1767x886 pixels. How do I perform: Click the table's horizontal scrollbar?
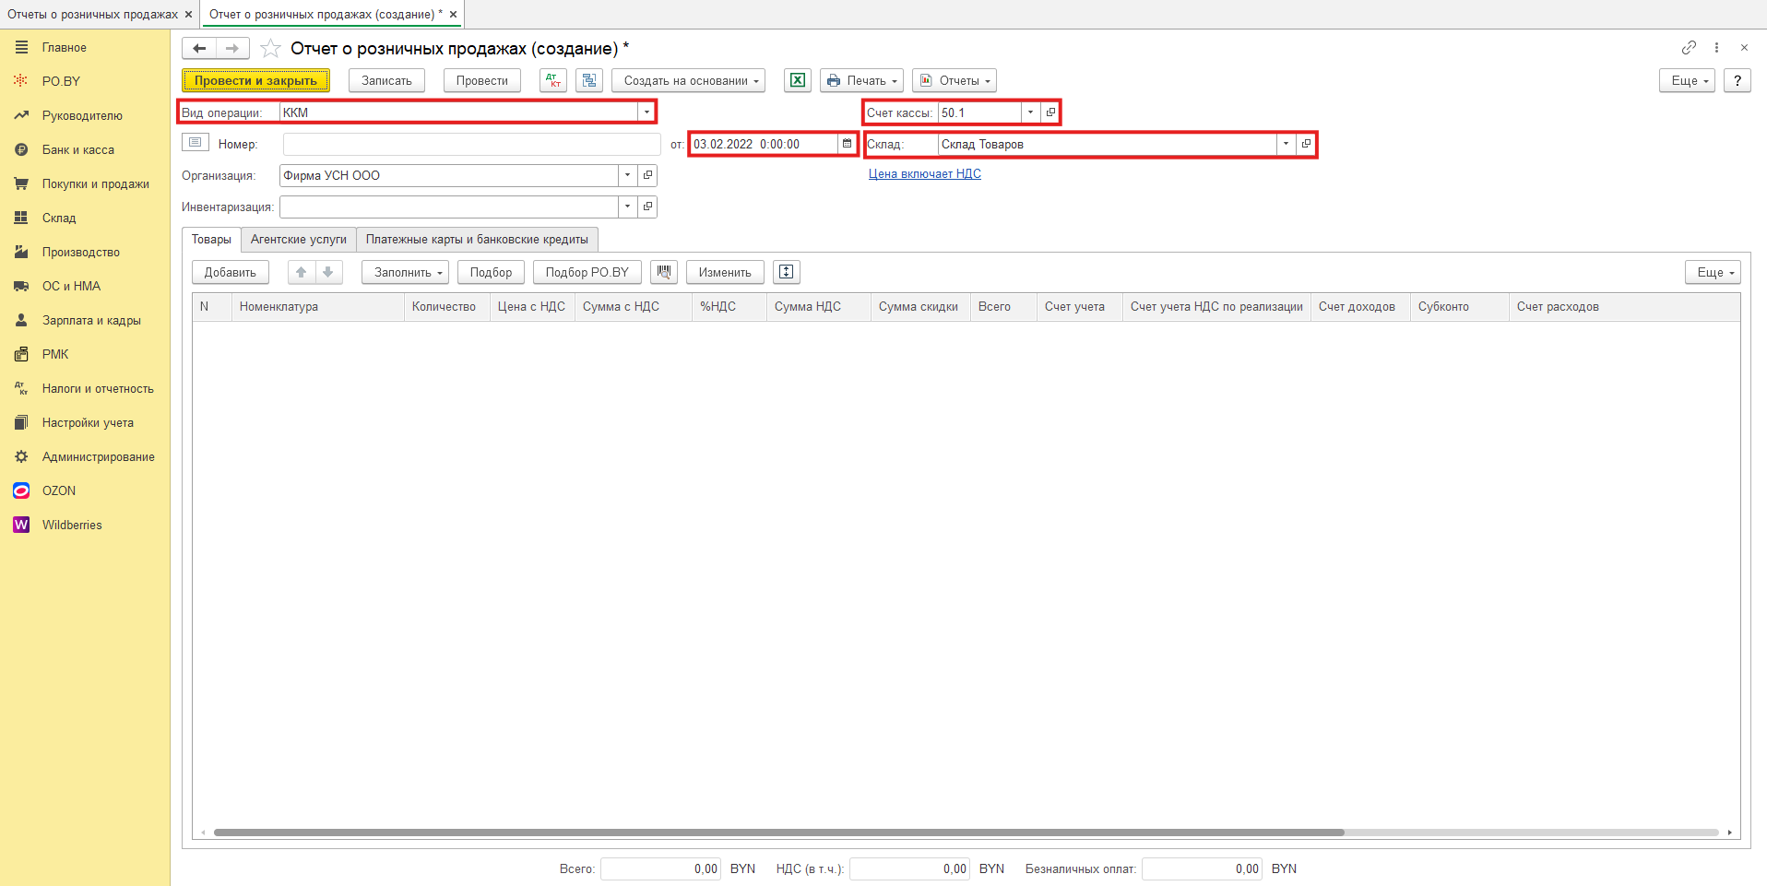click(777, 833)
